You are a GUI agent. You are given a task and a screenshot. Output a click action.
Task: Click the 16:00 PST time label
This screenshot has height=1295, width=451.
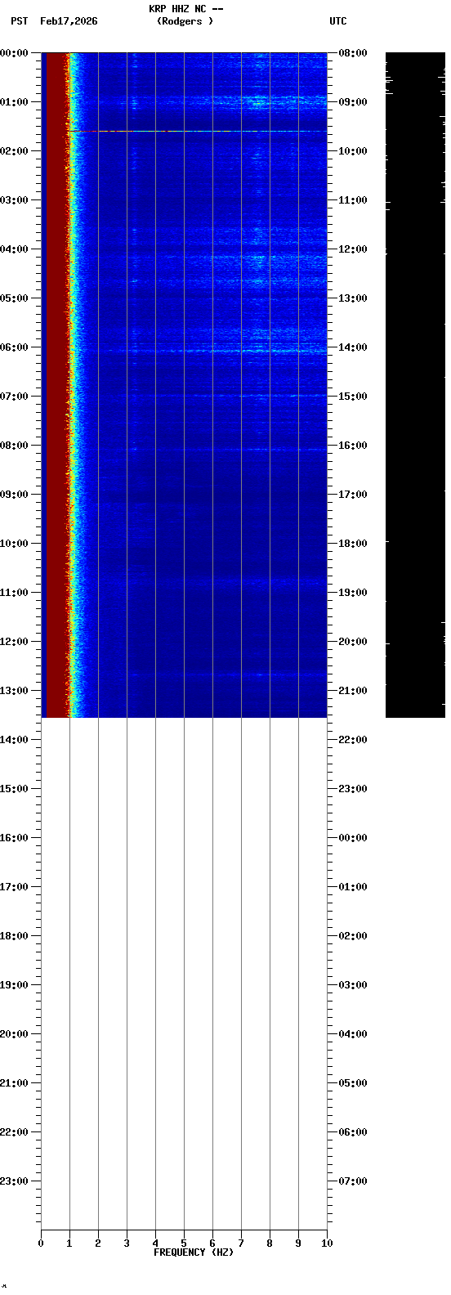click(x=14, y=838)
